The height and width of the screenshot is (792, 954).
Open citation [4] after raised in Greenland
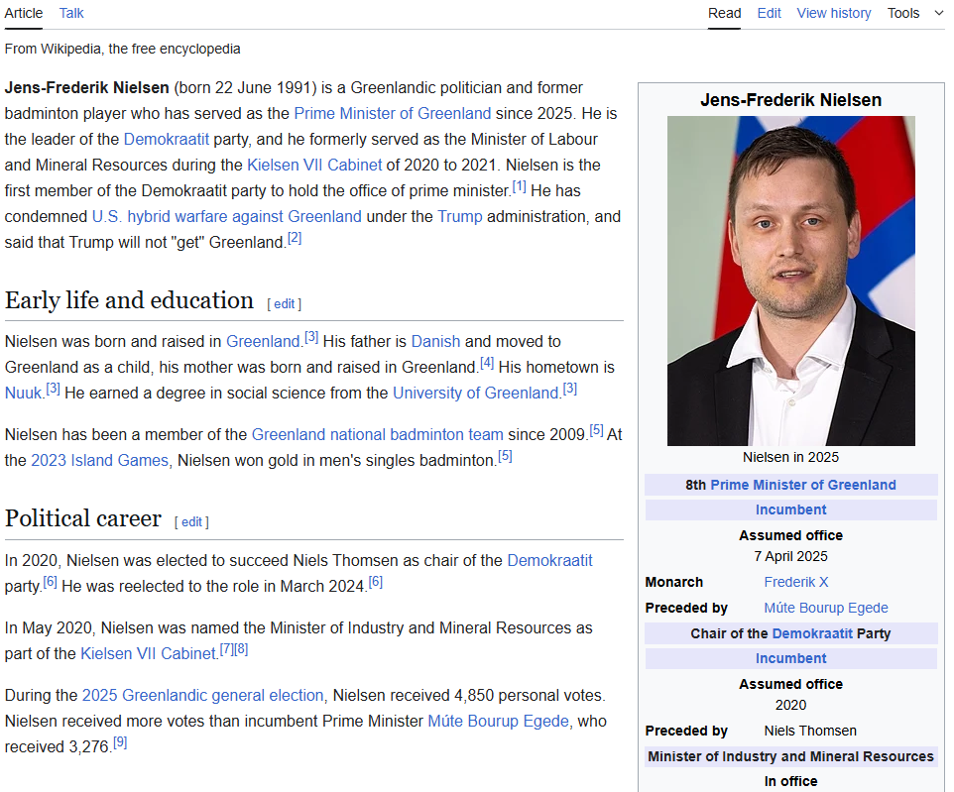pyautogui.click(x=487, y=363)
